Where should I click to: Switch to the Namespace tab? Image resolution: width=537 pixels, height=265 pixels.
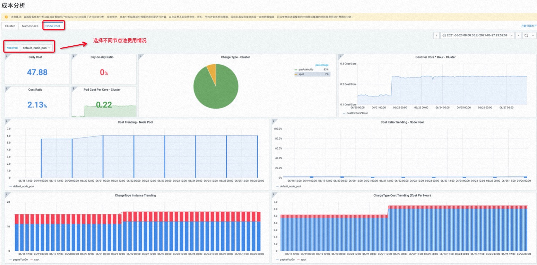pos(30,26)
